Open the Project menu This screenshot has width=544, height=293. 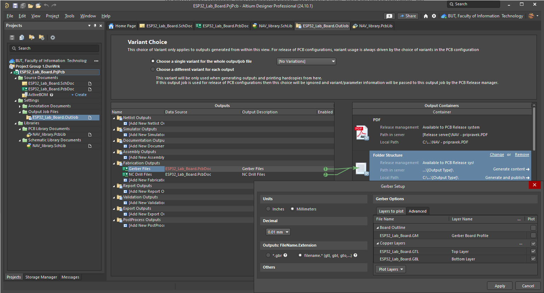52,16
